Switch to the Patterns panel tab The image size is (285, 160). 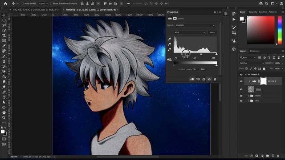click(273, 12)
